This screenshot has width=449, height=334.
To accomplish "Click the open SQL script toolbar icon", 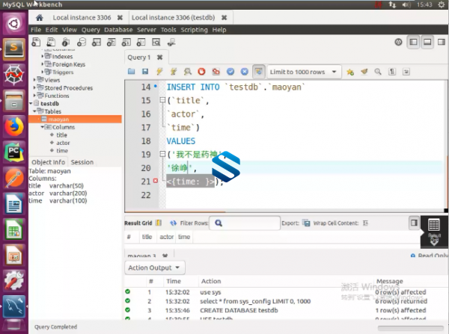I will 51,42.
